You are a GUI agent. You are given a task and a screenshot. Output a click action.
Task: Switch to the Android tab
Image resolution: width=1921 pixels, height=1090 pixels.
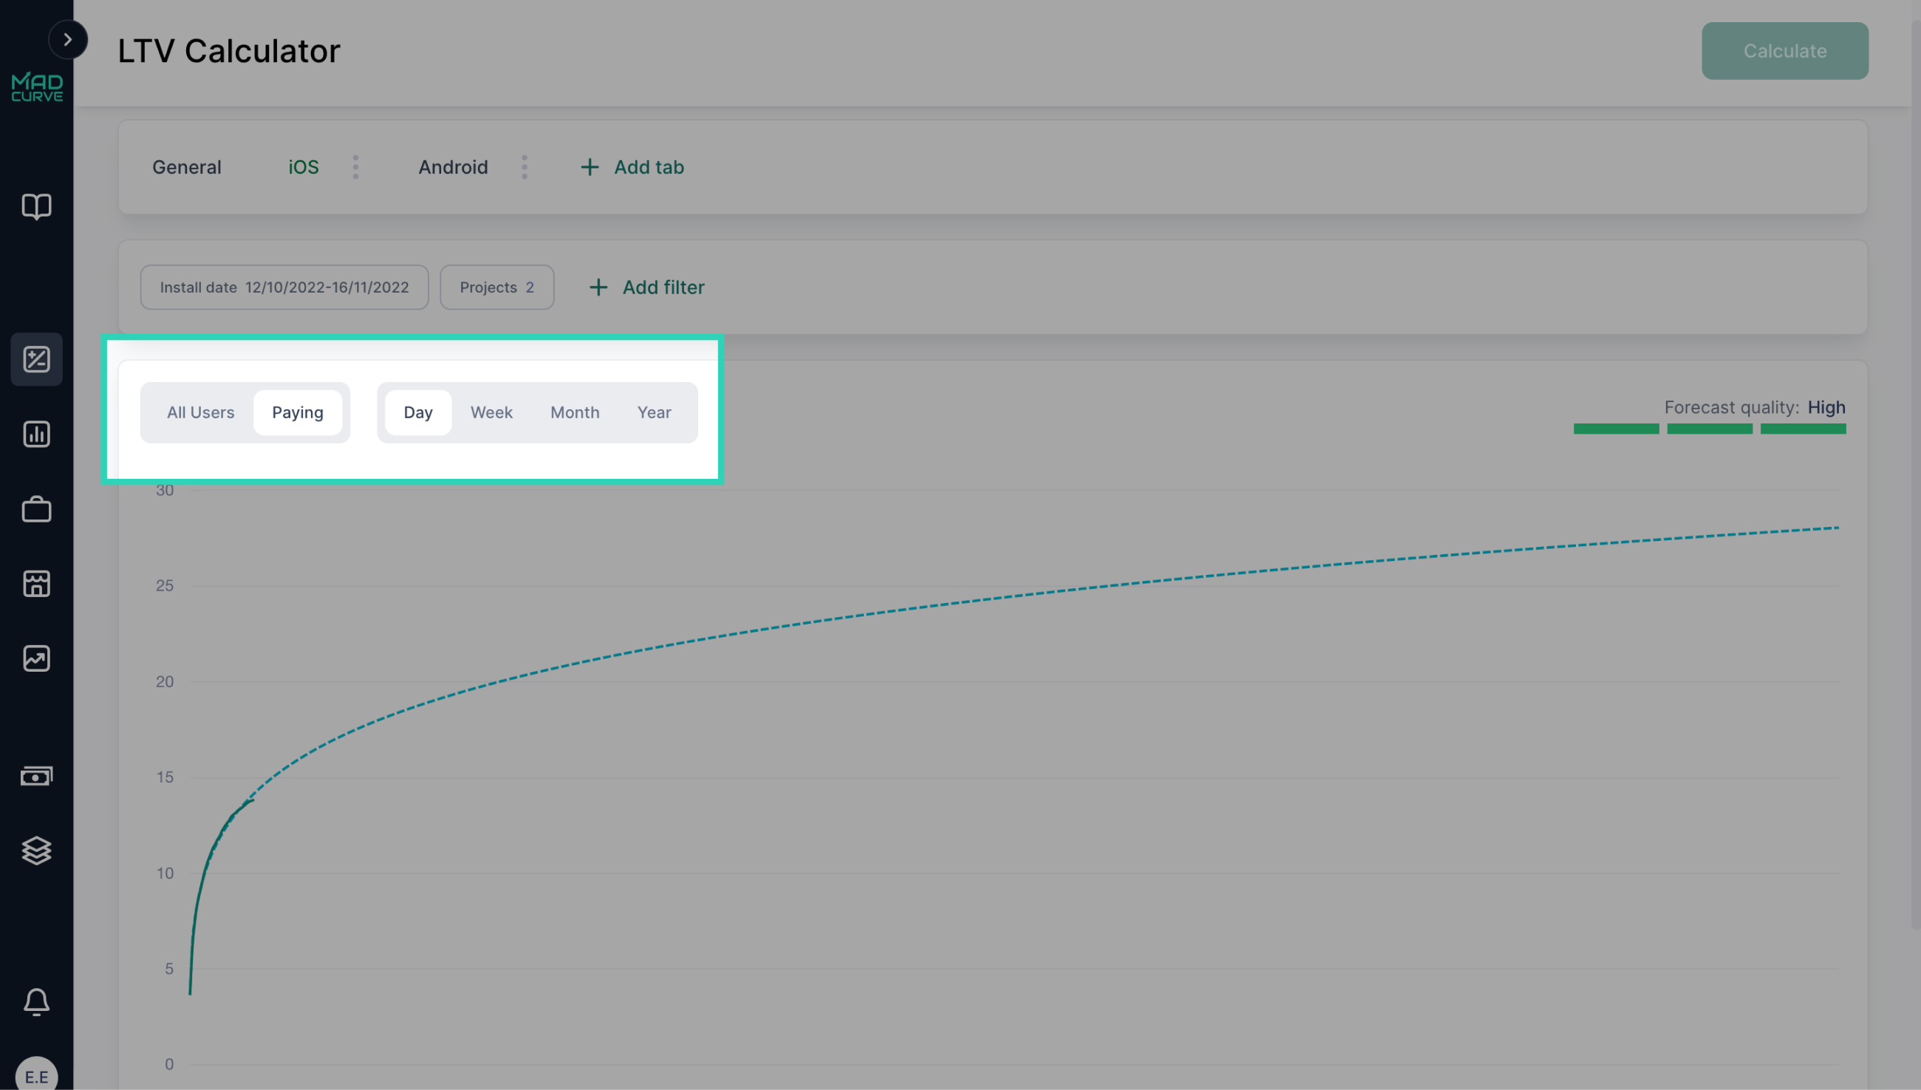[x=453, y=167]
